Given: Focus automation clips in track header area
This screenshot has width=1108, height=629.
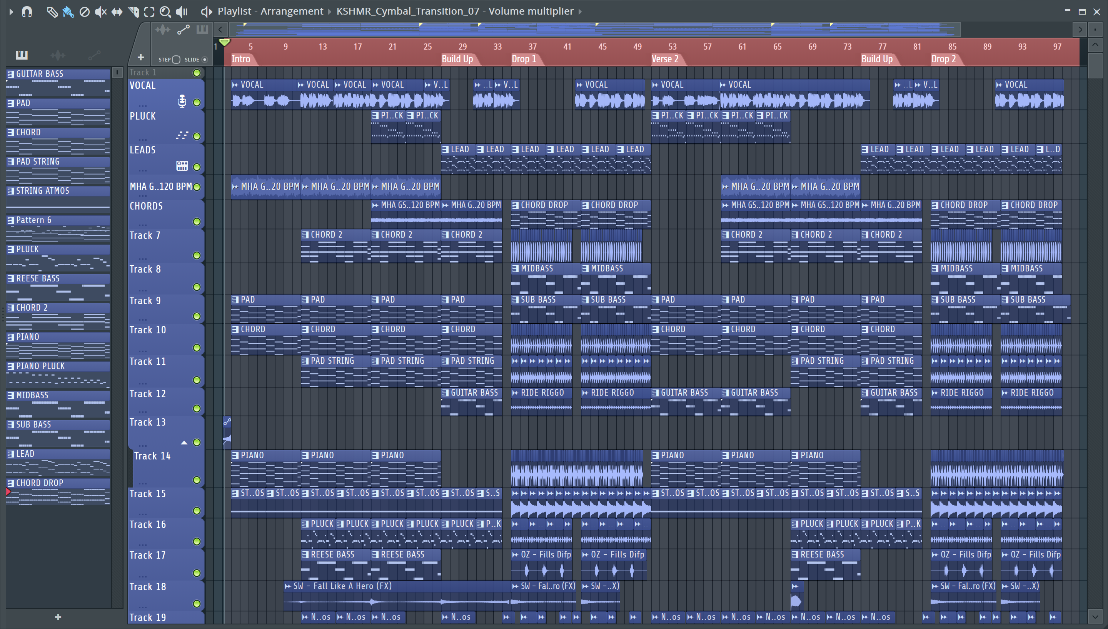Looking at the screenshot, I should (183, 30).
